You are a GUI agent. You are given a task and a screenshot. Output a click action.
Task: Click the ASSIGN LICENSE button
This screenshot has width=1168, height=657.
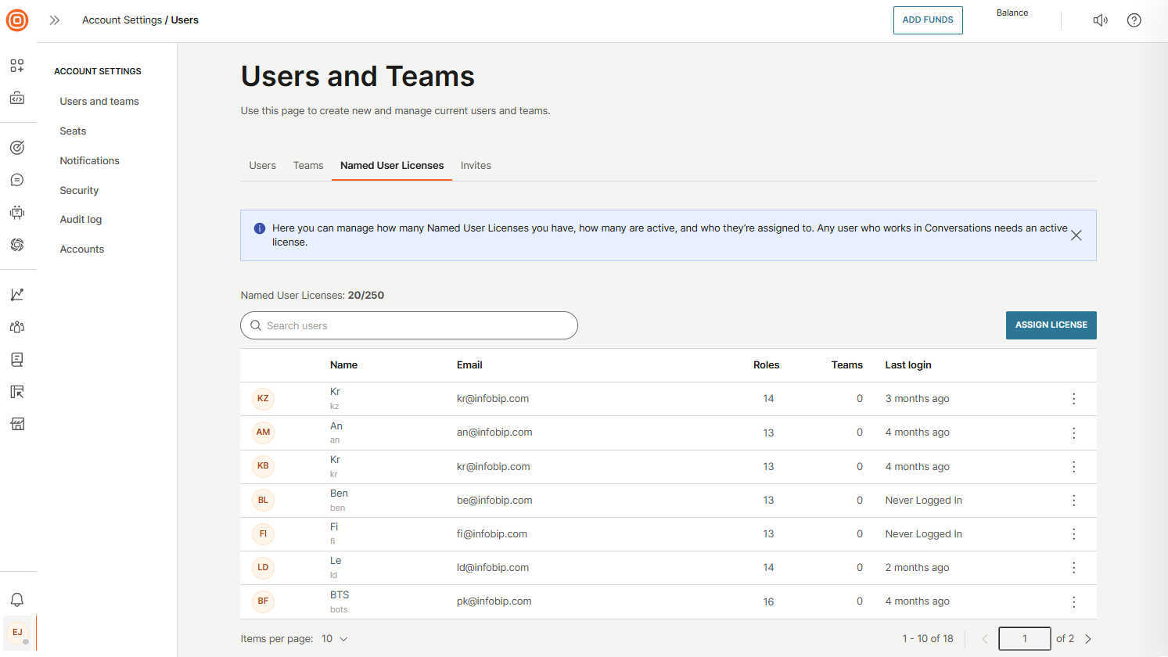(1051, 325)
